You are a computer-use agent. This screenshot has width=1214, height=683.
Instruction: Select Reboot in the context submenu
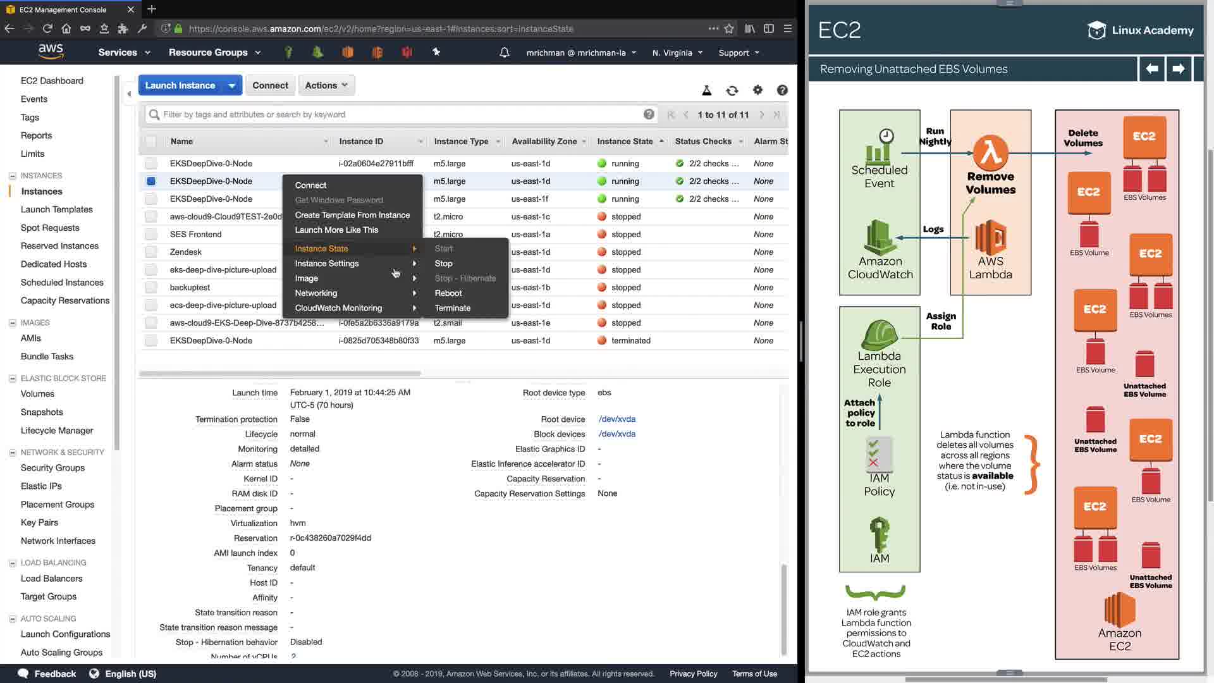(x=448, y=293)
